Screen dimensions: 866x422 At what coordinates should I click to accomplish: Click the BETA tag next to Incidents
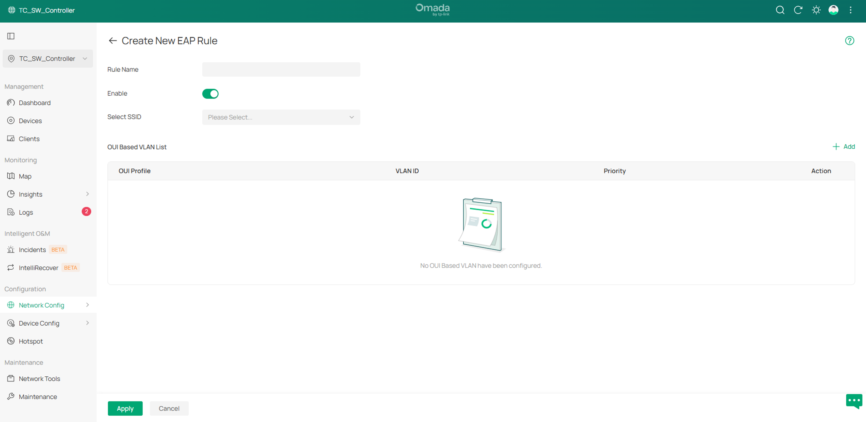pos(58,249)
